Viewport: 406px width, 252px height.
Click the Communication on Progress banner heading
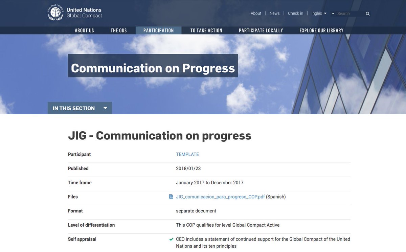pyautogui.click(x=153, y=68)
